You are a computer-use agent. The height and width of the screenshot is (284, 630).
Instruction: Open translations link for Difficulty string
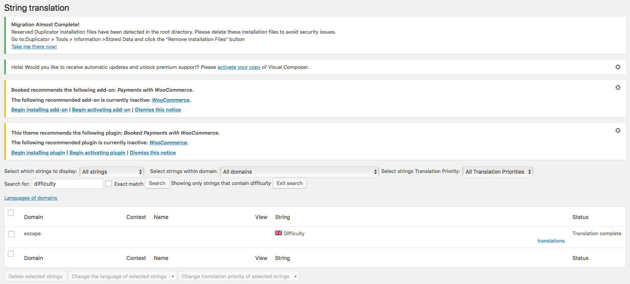pyautogui.click(x=551, y=241)
